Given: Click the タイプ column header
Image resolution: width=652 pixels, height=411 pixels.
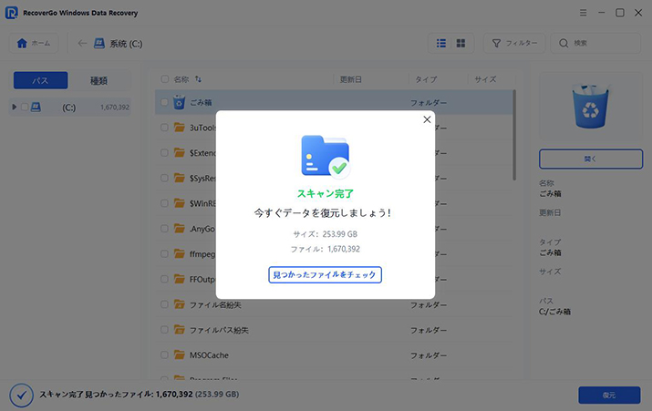Looking at the screenshot, I should coord(426,79).
